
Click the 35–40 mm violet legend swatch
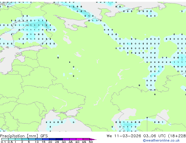coord(73,139)
